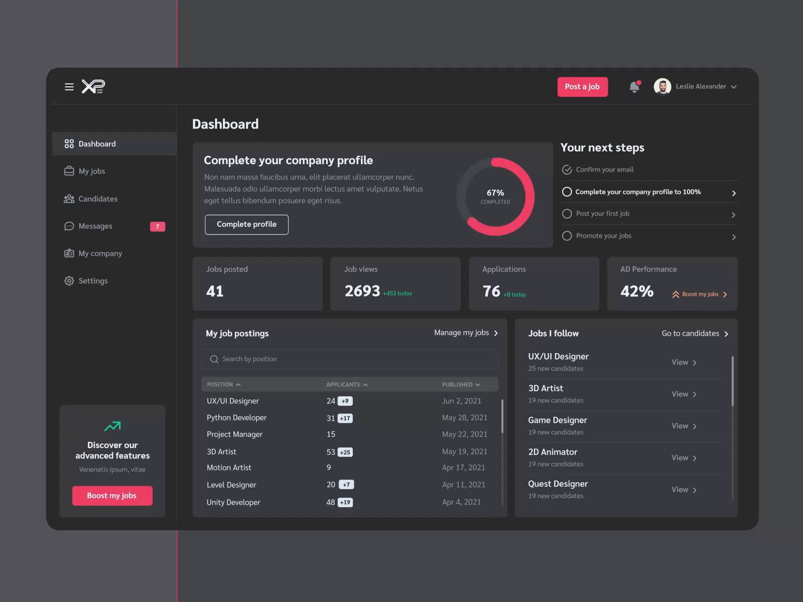803x602 pixels.
Task: Click the Search by position field
Action: click(350, 359)
